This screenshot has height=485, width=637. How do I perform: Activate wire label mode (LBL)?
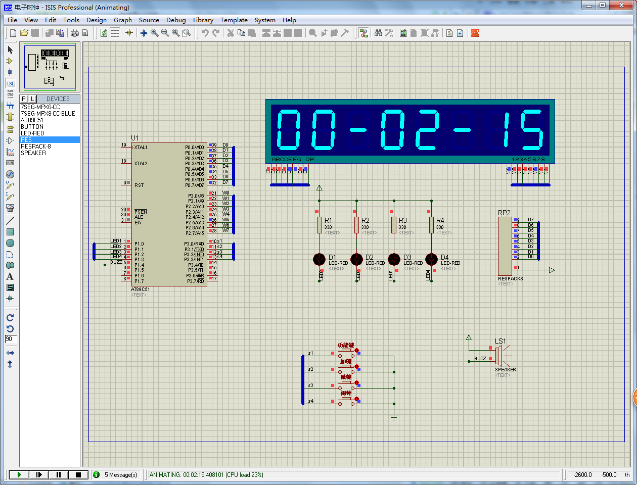tap(10, 83)
